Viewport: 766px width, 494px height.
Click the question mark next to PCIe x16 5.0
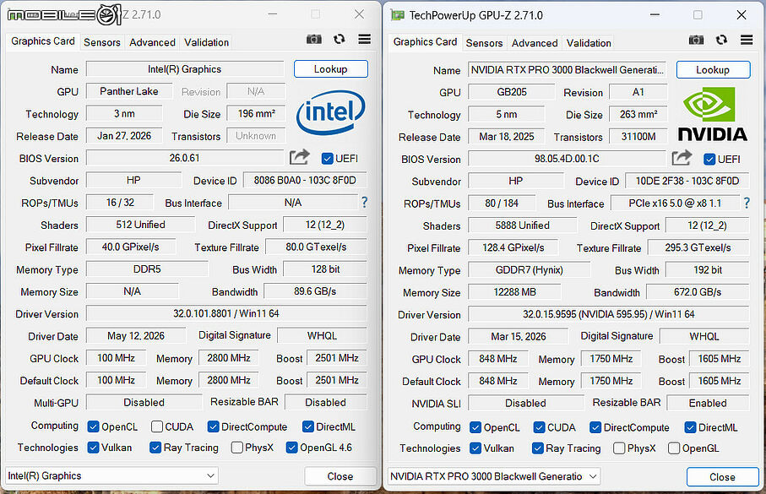(x=746, y=203)
